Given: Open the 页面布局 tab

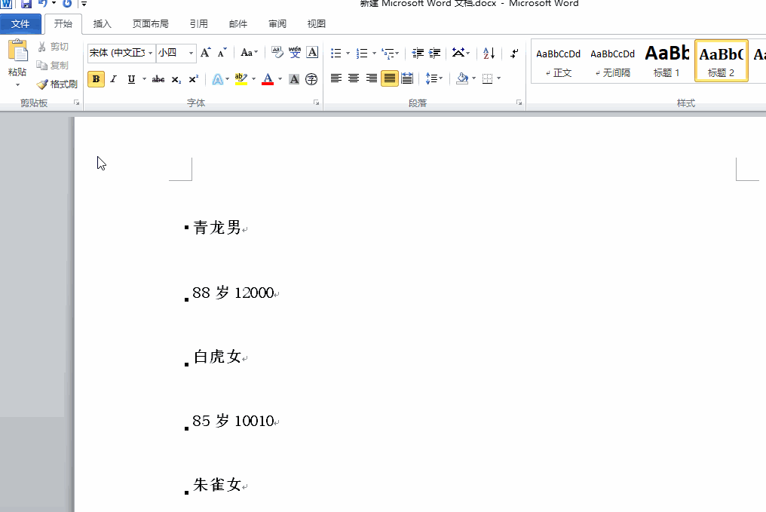Looking at the screenshot, I should (x=150, y=23).
